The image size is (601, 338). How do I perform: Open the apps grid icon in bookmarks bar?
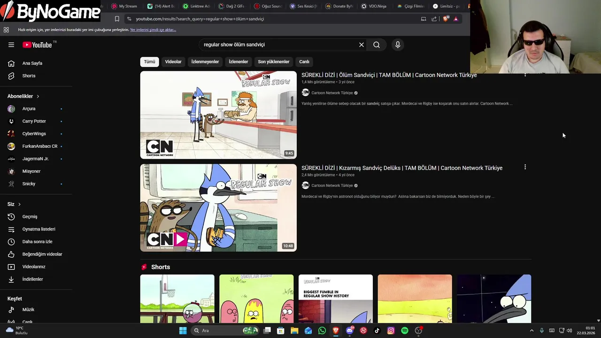coord(6,30)
